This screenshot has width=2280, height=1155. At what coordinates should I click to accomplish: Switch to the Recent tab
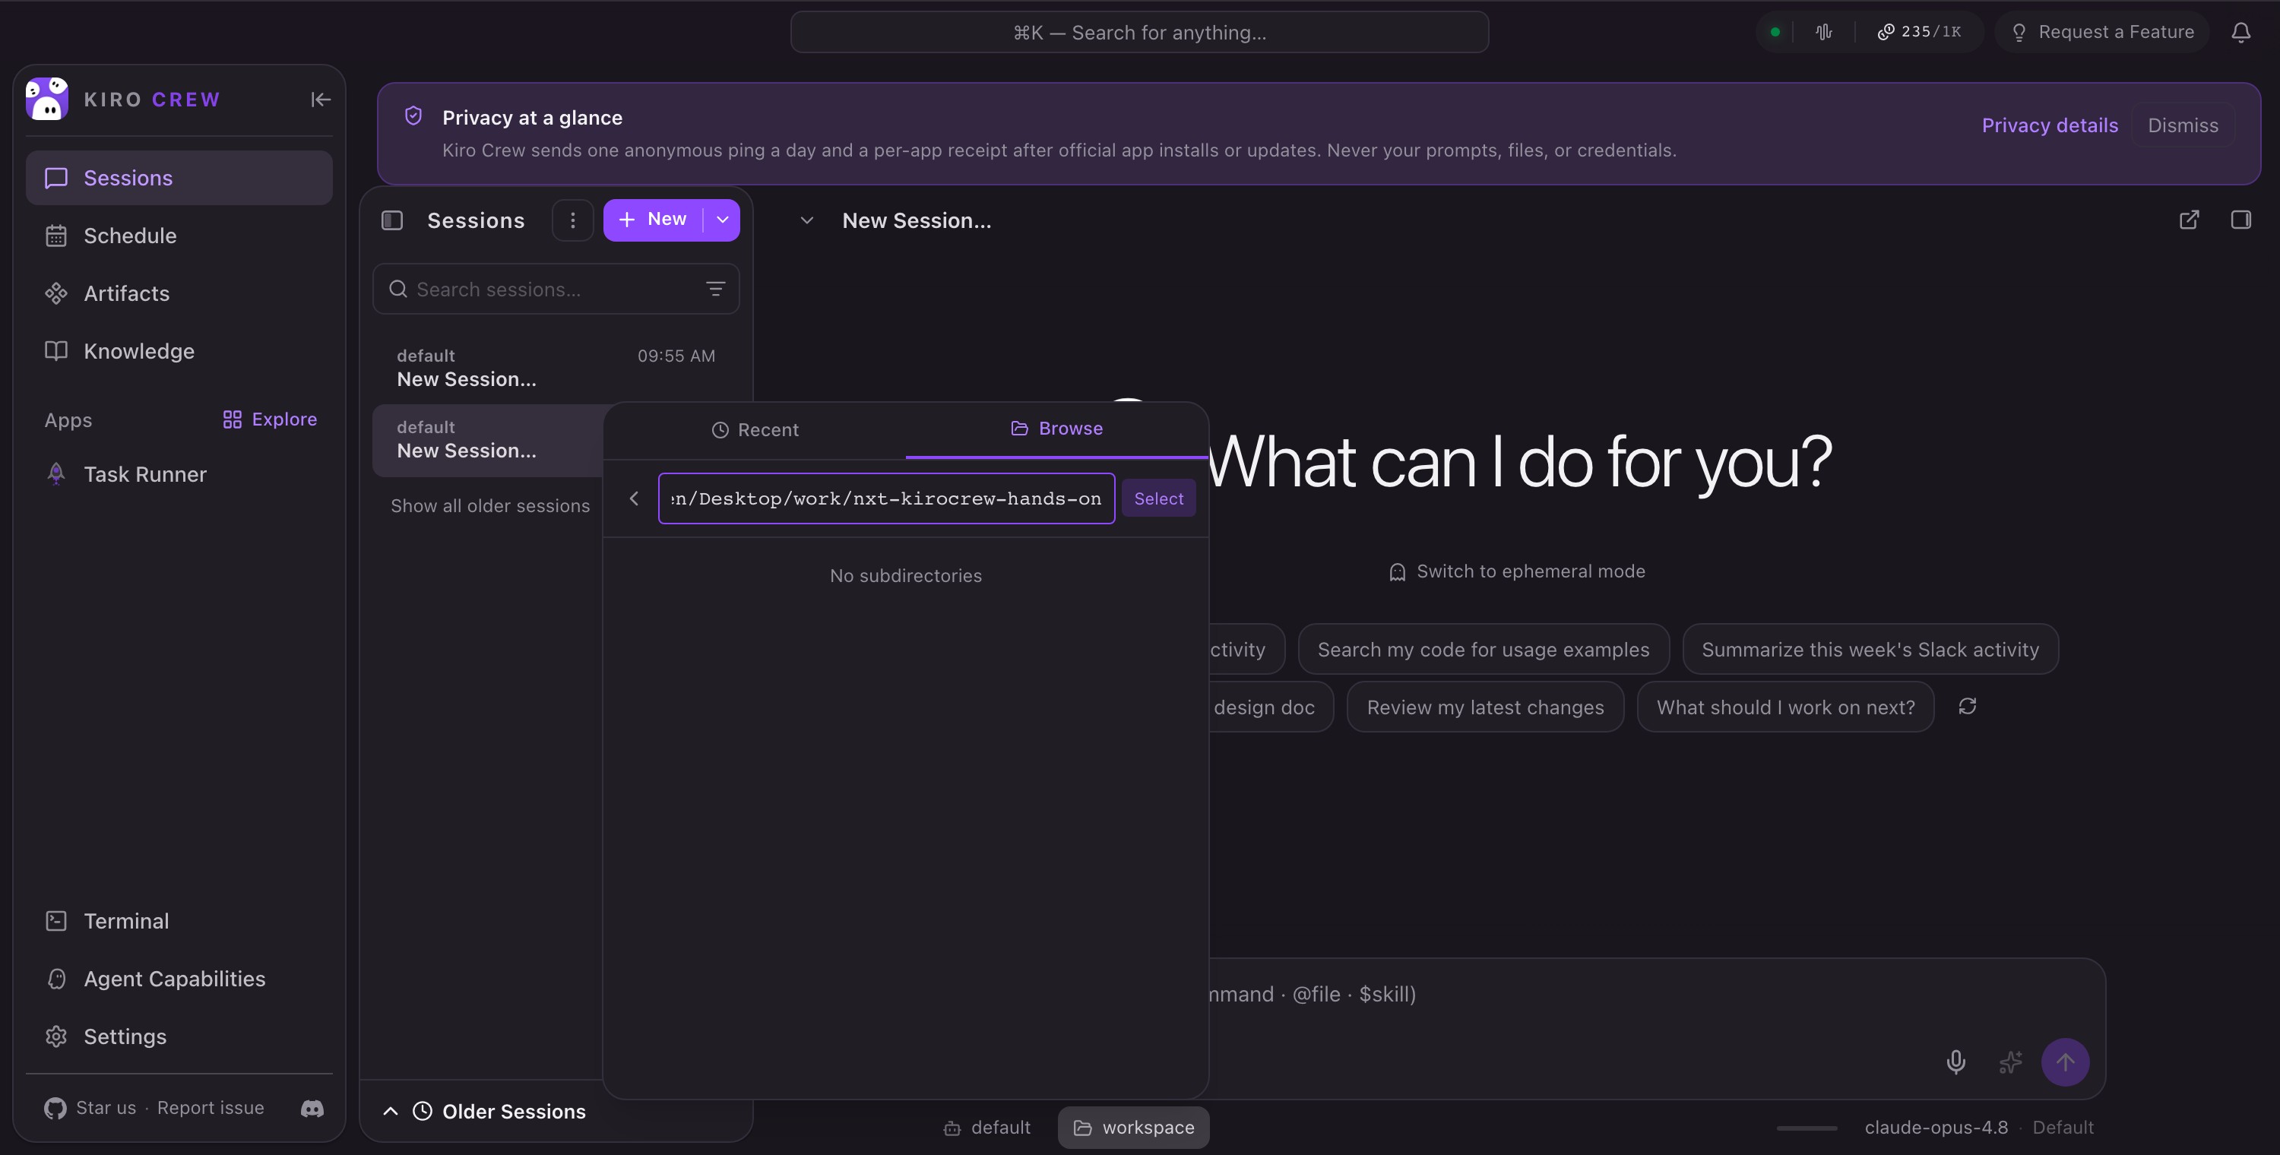[x=755, y=430]
